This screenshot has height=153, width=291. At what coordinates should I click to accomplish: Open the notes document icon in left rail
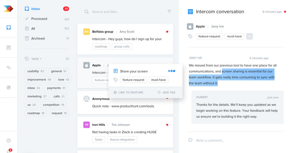(x=8, y=47)
